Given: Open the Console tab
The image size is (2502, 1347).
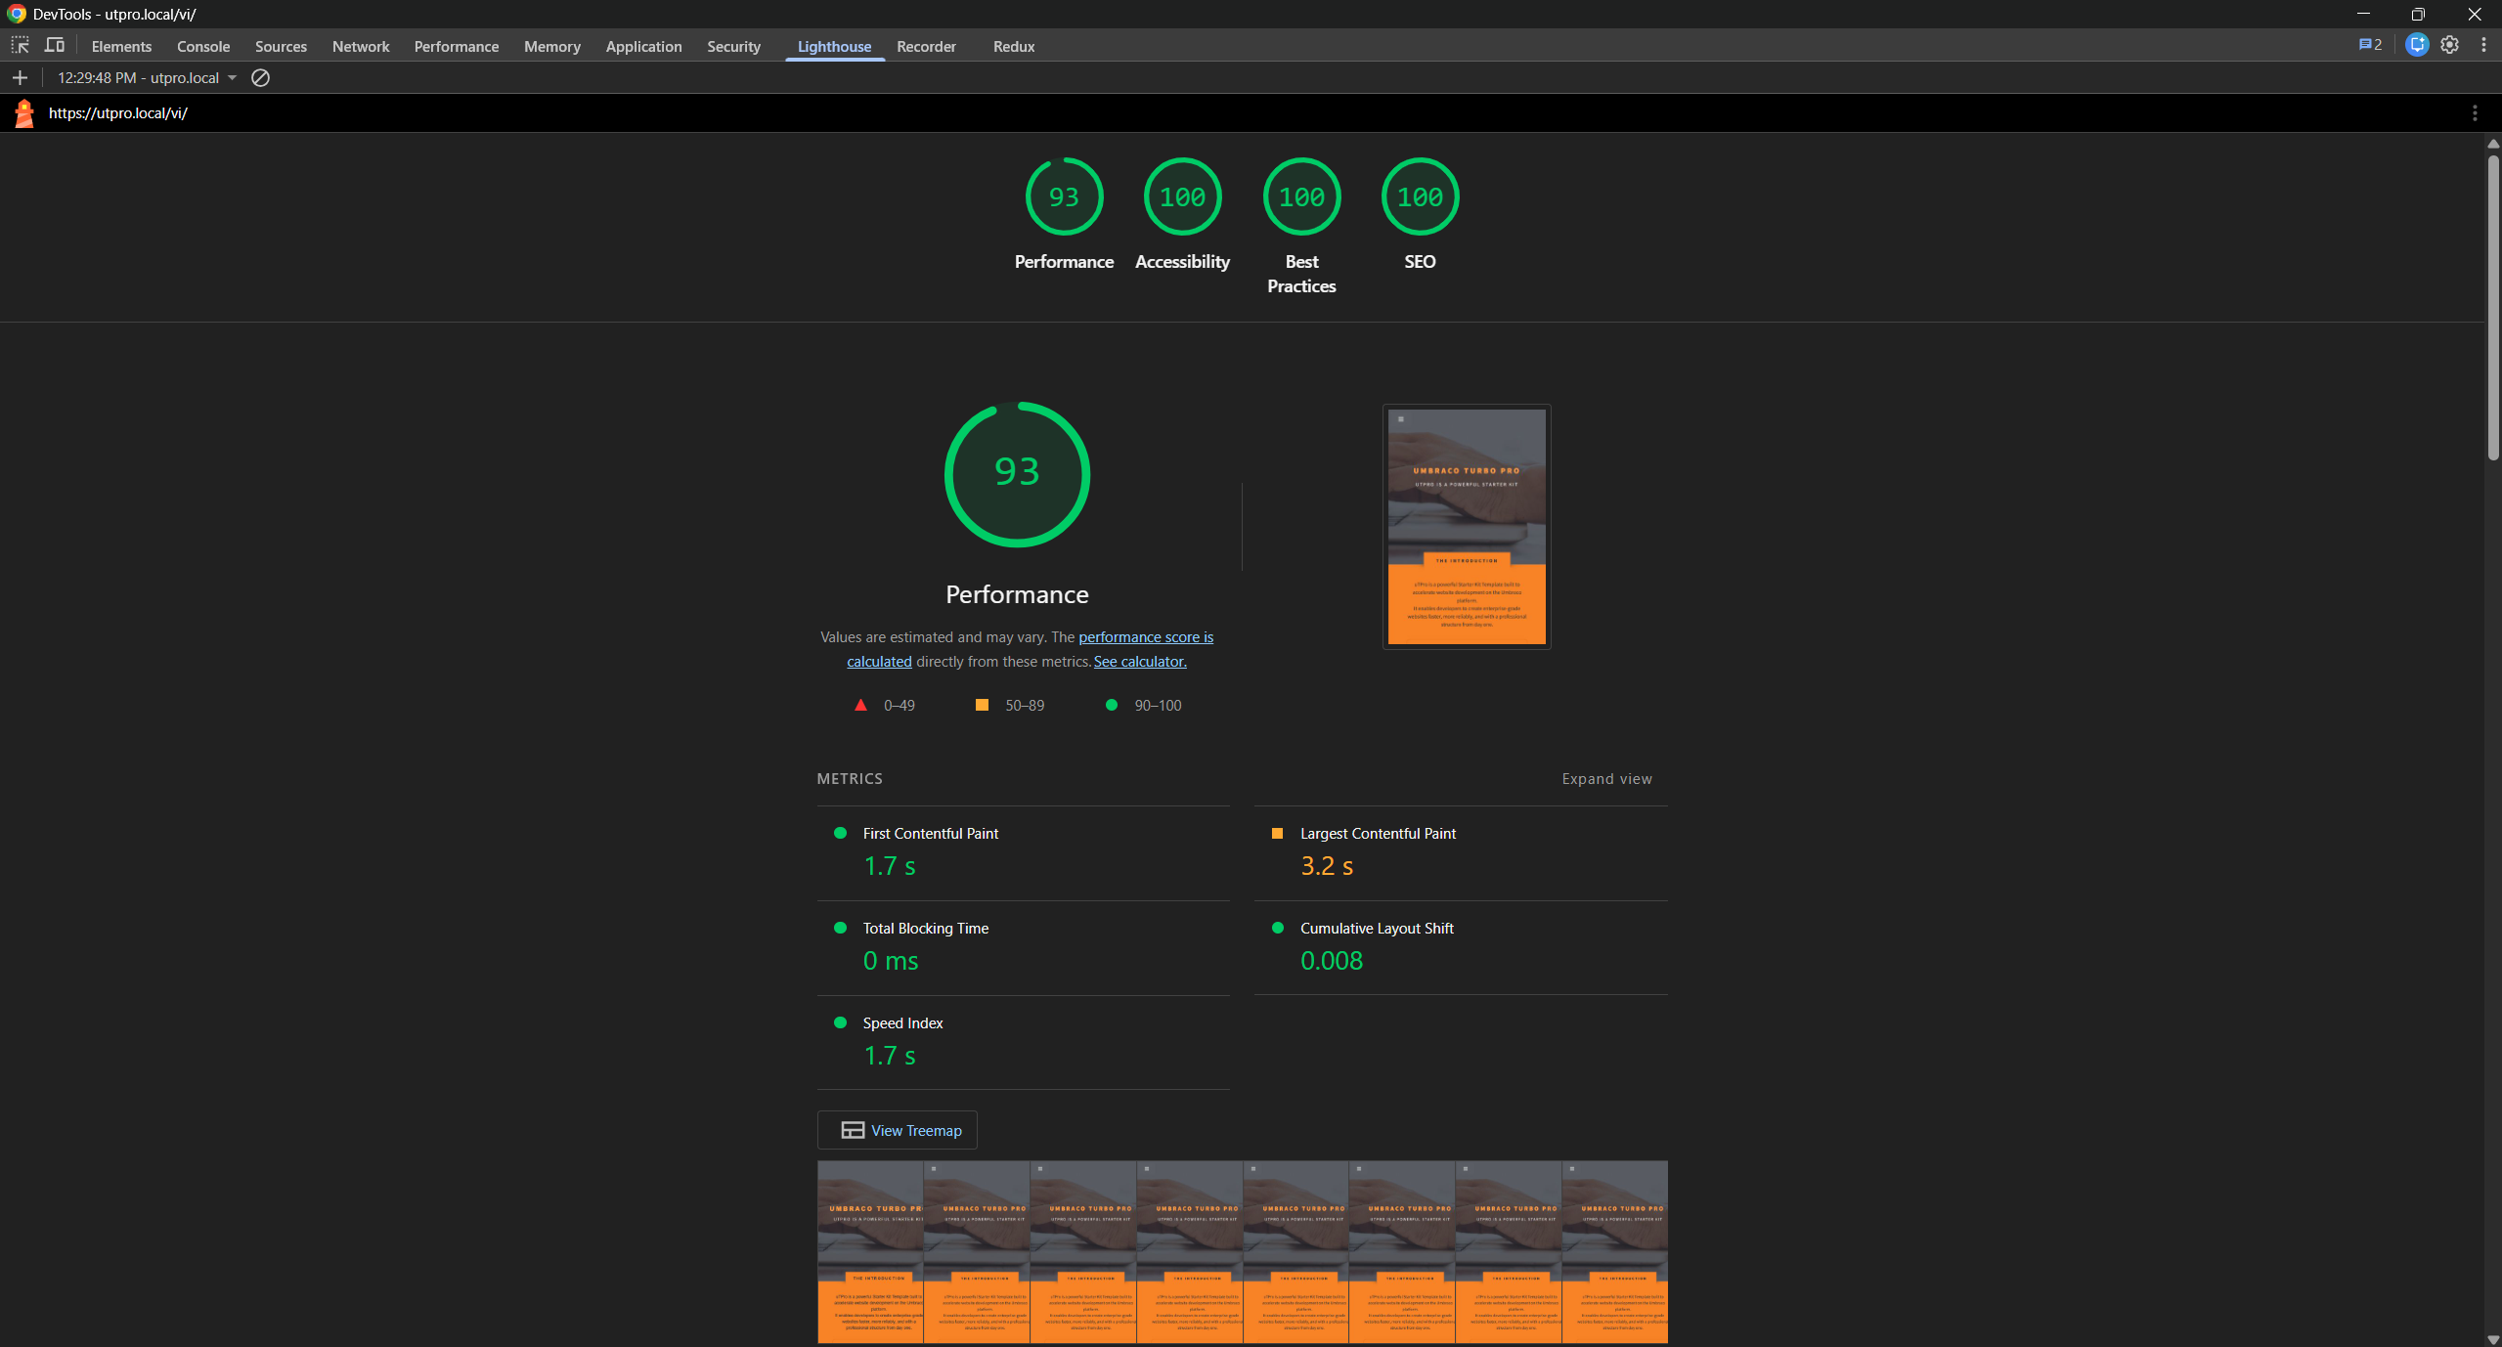Looking at the screenshot, I should pos(203,46).
